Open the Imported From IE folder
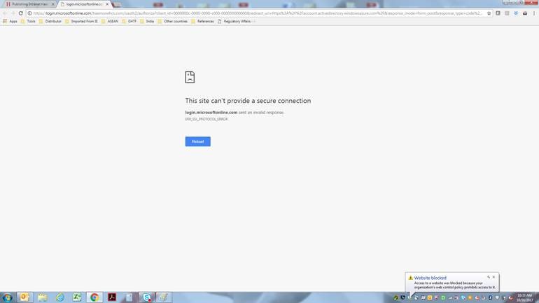This screenshot has width=539, height=303. (x=81, y=21)
